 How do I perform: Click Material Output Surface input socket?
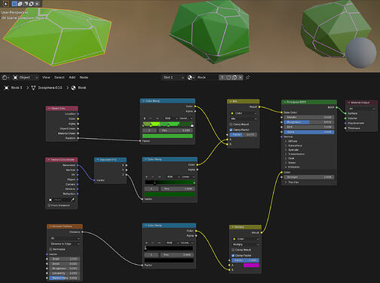(345, 113)
